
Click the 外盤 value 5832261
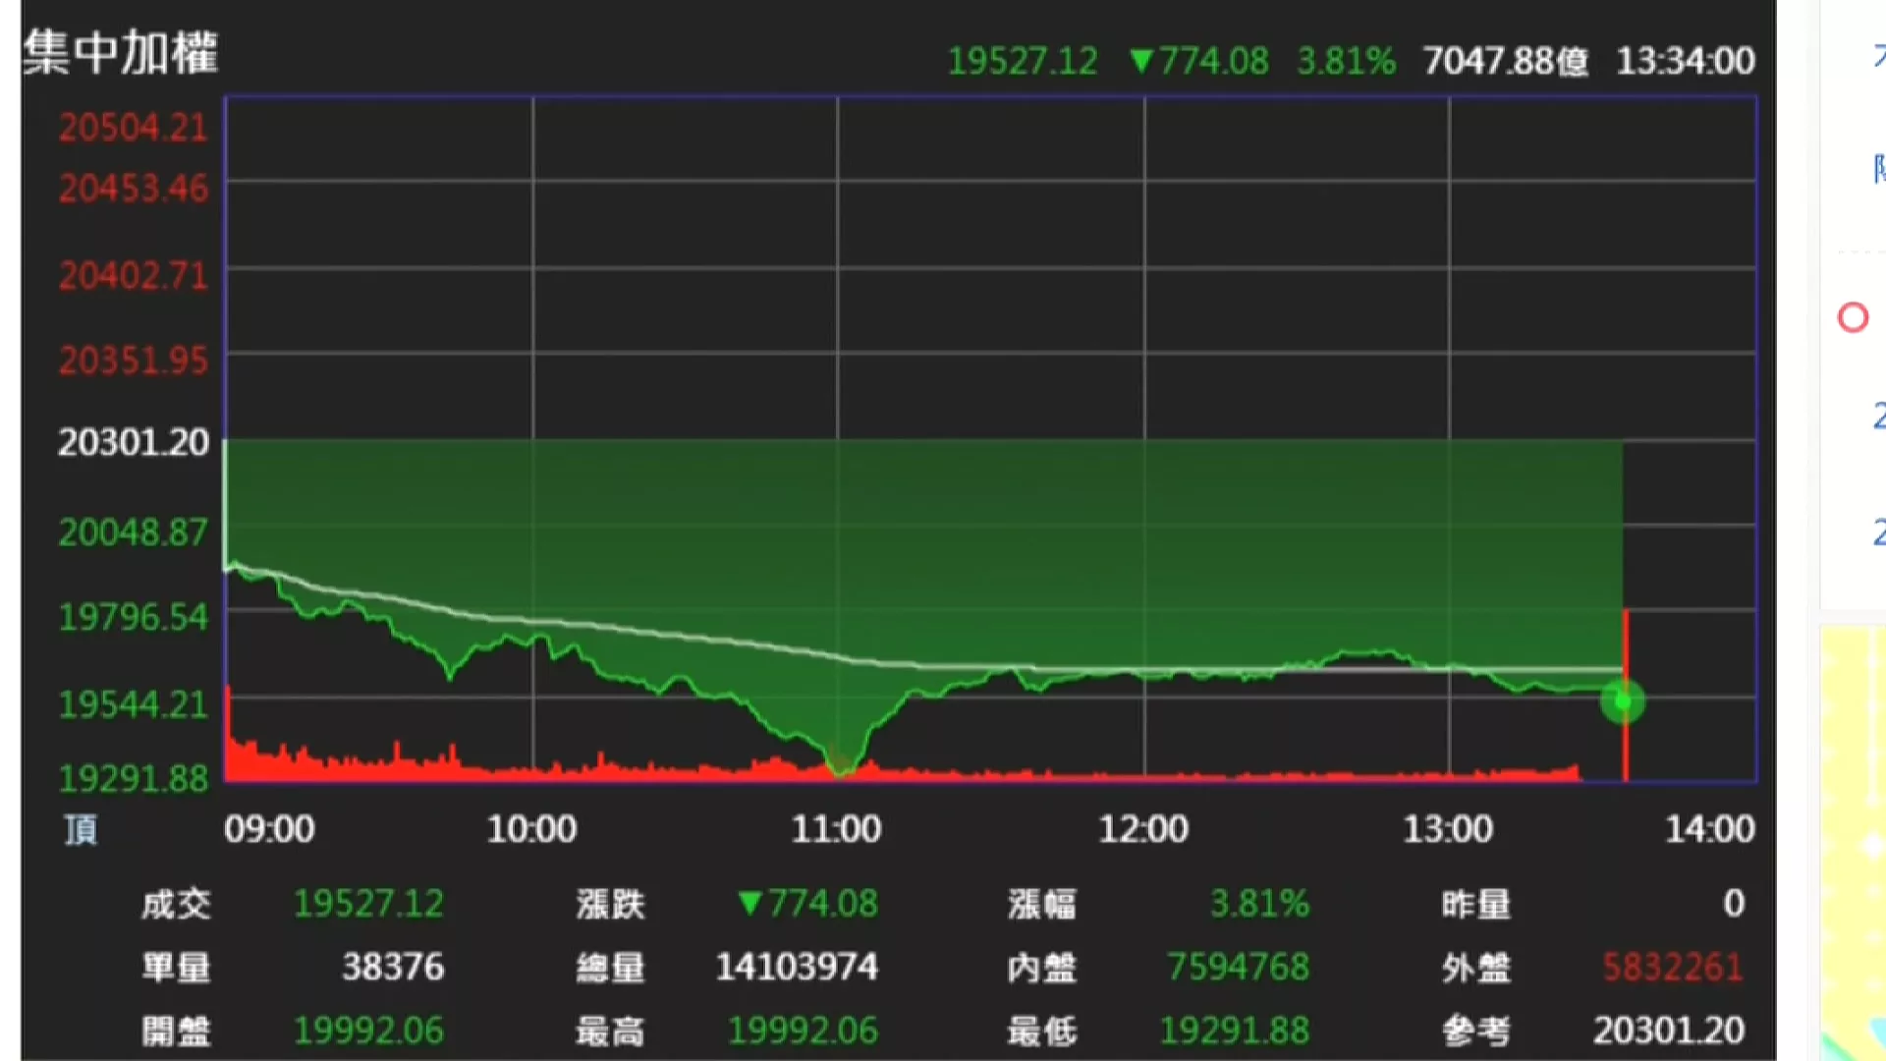click(1672, 968)
